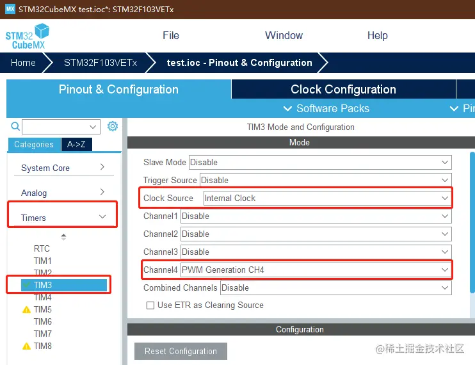The height and width of the screenshot is (365, 475).
Task: Click the warning icon next to TIM8
Action: [27, 346]
